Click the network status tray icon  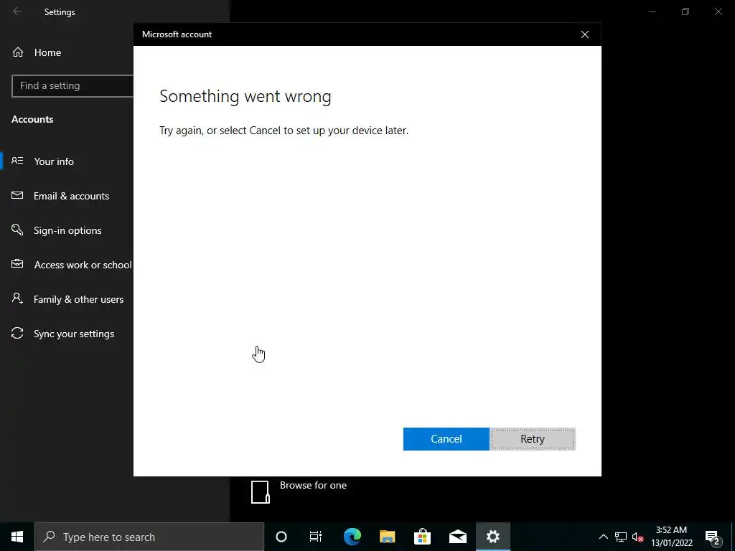621,537
